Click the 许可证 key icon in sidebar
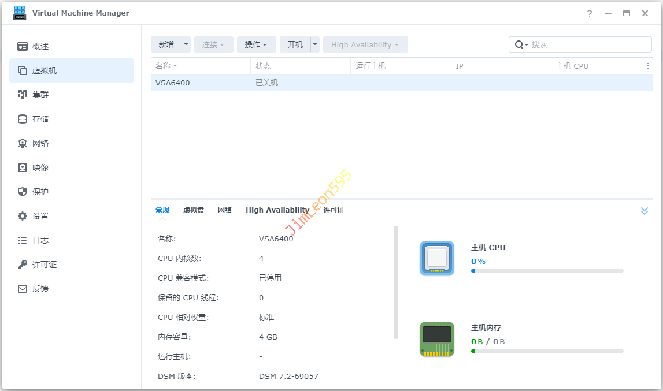 point(23,265)
